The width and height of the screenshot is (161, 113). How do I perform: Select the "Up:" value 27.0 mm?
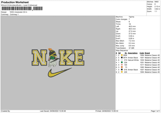point(132,31)
